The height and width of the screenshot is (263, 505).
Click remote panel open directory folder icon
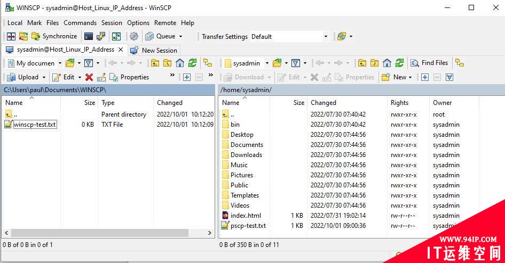click(277, 63)
